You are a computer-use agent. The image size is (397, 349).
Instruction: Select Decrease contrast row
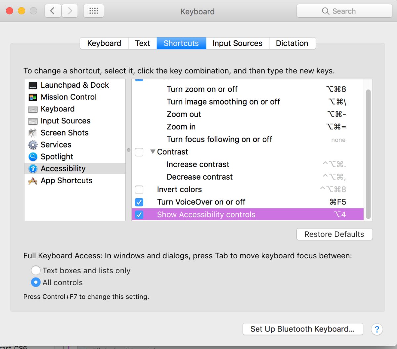[x=248, y=177]
